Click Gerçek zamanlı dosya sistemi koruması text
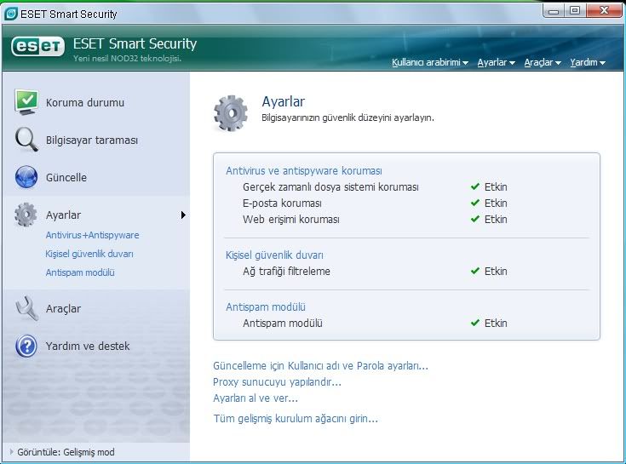Viewport: 626px width, 464px height. tap(330, 186)
